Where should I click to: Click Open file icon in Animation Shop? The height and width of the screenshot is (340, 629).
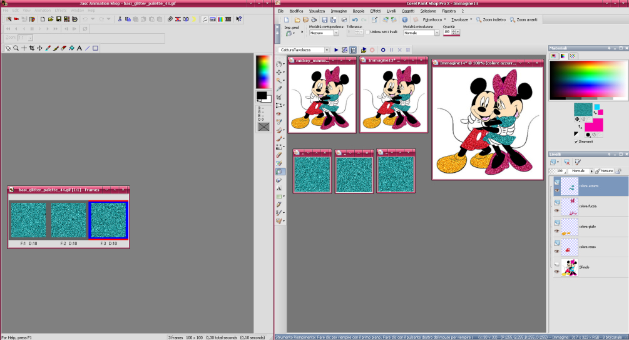coord(51,19)
